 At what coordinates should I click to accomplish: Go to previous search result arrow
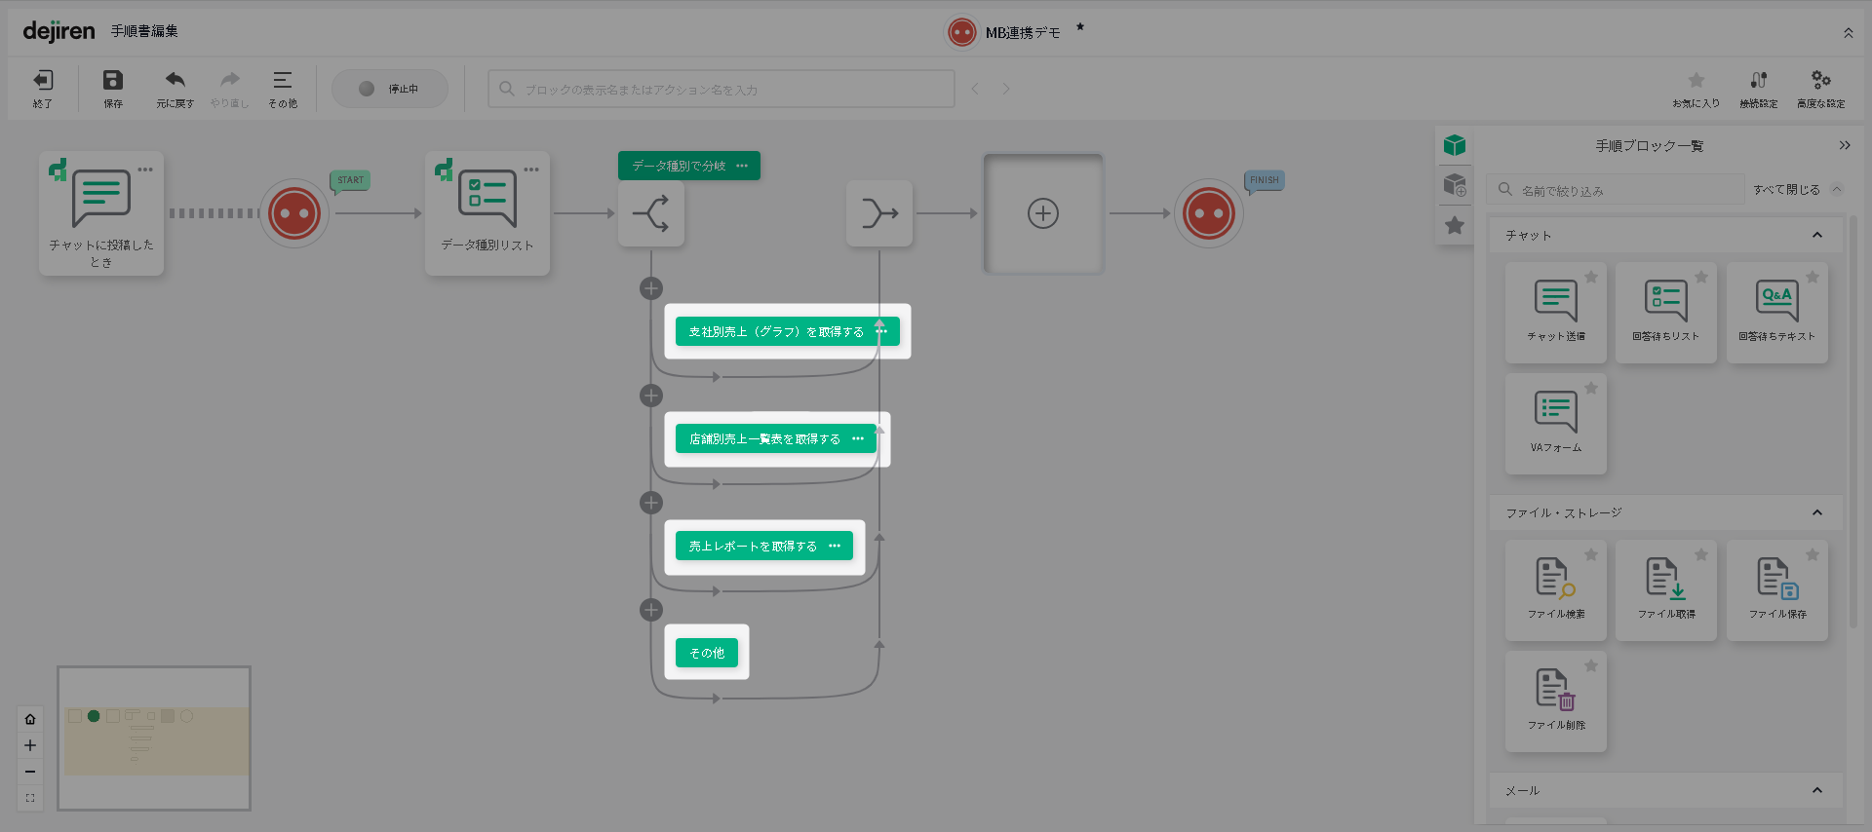coord(975,89)
